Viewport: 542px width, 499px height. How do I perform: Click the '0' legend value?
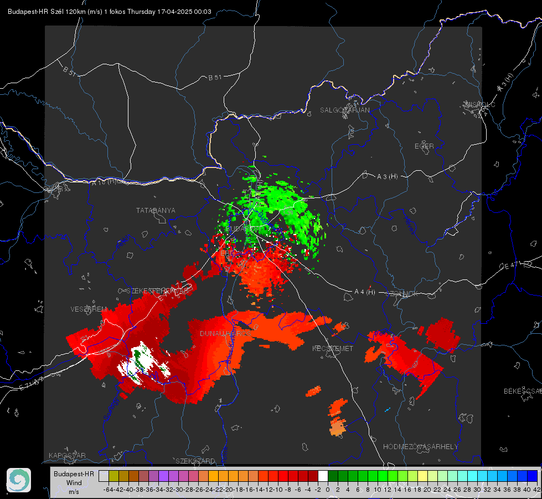328,490
